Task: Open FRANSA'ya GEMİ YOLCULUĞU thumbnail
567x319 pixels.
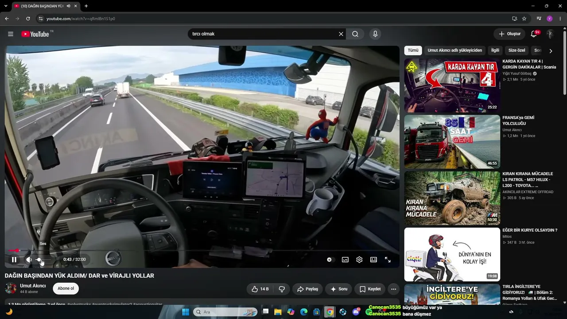Action: pyautogui.click(x=452, y=142)
